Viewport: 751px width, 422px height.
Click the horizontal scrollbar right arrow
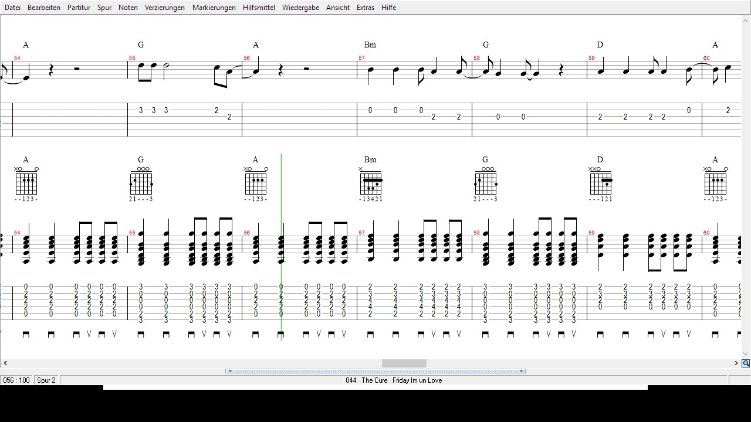(x=736, y=363)
